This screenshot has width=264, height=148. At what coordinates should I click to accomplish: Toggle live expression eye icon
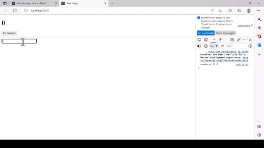223,46
